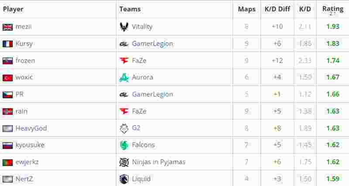Image resolution: width=349 pixels, height=186 pixels.
Task: Click the UK flag next to mezii
Action: [x=7, y=27]
